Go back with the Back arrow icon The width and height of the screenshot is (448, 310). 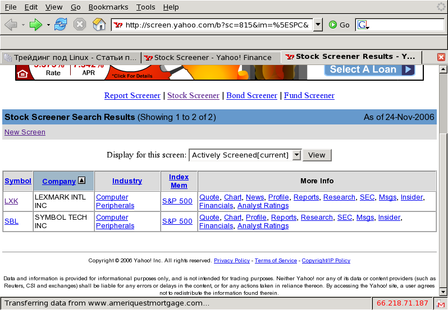coord(11,25)
